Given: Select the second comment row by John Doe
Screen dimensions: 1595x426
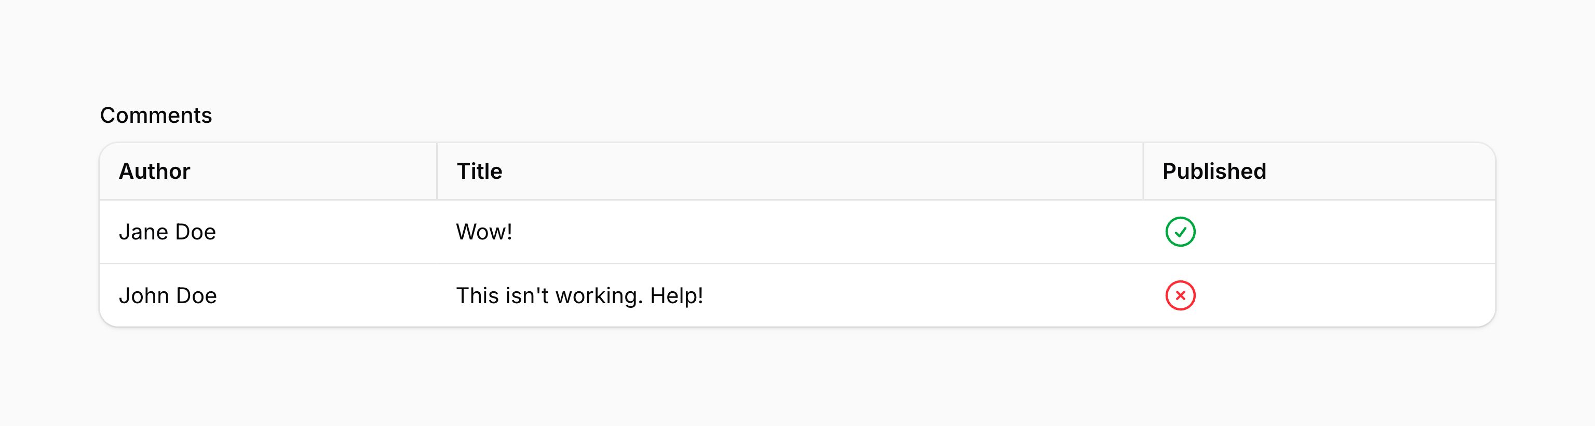Looking at the screenshot, I should (797, 295).
